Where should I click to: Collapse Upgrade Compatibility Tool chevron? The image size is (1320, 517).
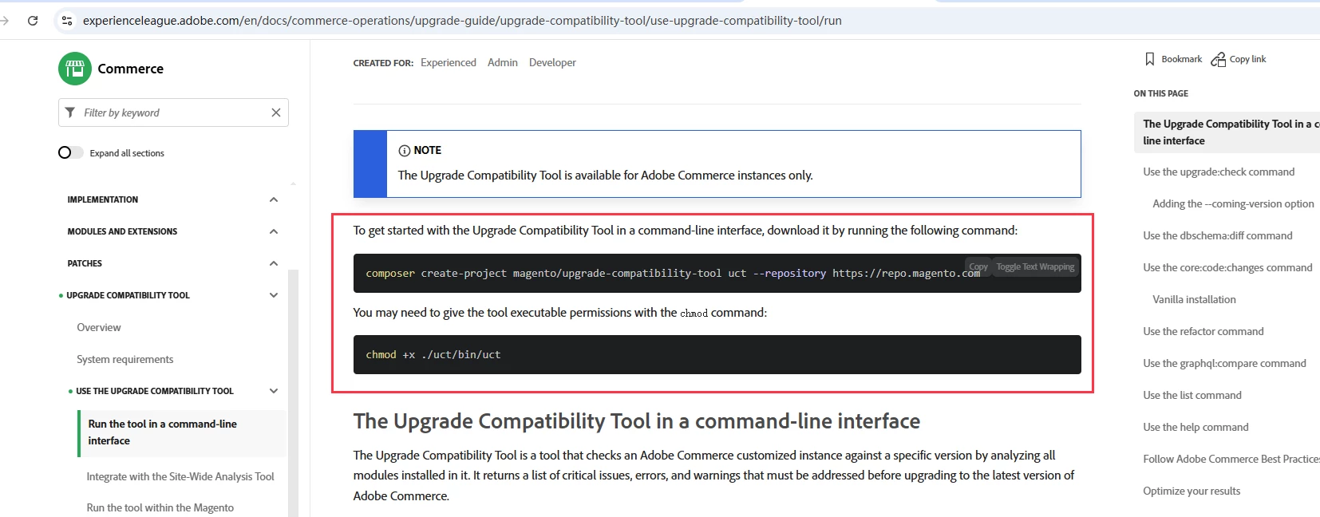point(274,295)
